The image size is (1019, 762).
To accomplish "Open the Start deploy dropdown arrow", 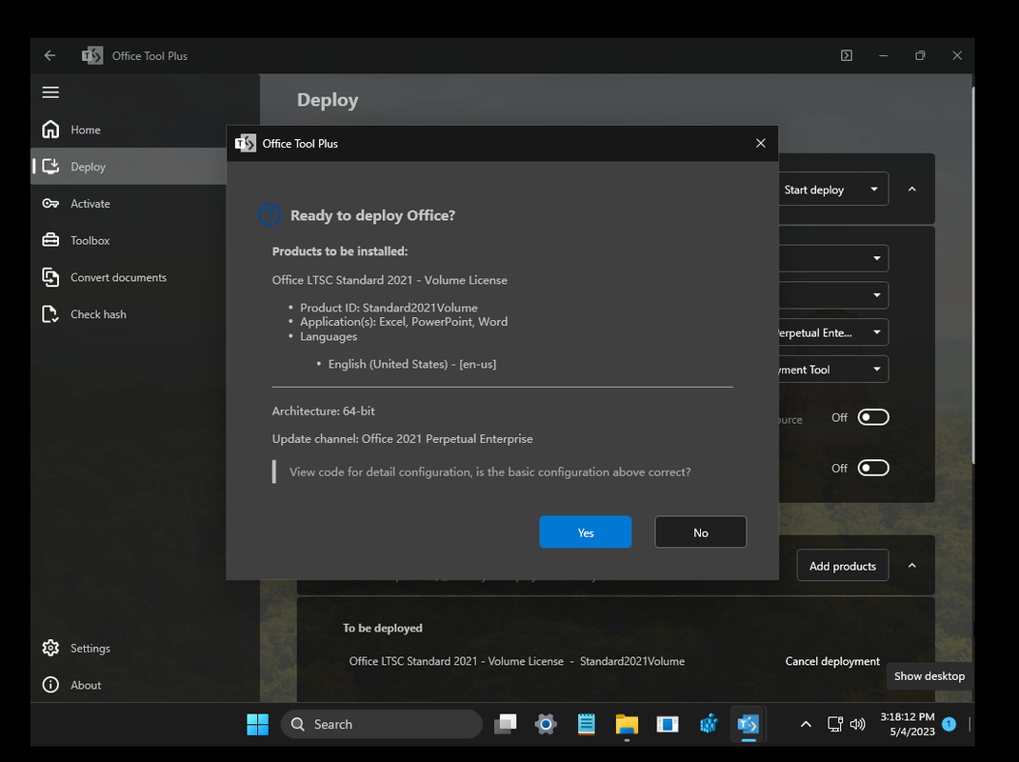I will (x=874, y=190).
